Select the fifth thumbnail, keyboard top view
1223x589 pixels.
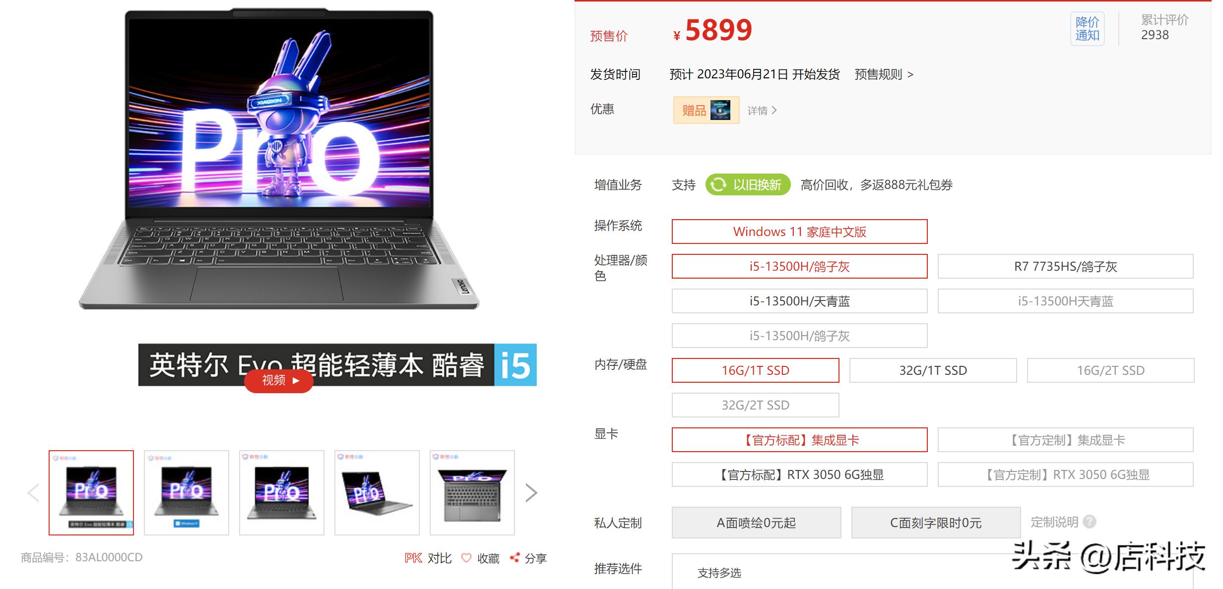coord(472,493)
